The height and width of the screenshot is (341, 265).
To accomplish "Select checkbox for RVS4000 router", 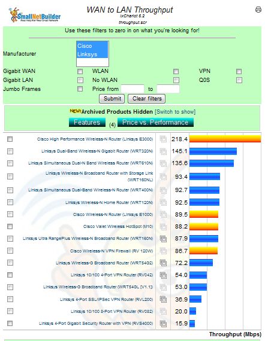I will tap(10, 324).
